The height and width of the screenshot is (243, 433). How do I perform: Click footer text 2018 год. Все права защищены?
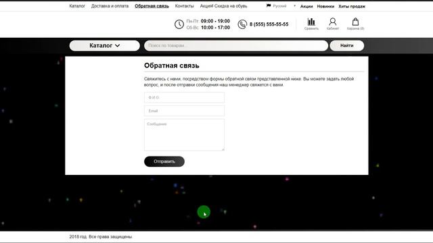pyautogui.click(x=101, y=237)
